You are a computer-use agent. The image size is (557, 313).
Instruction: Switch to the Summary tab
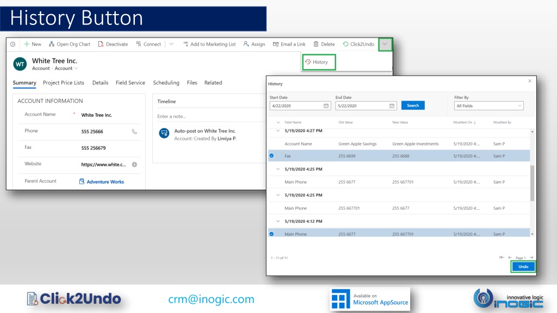click(24, 83)
